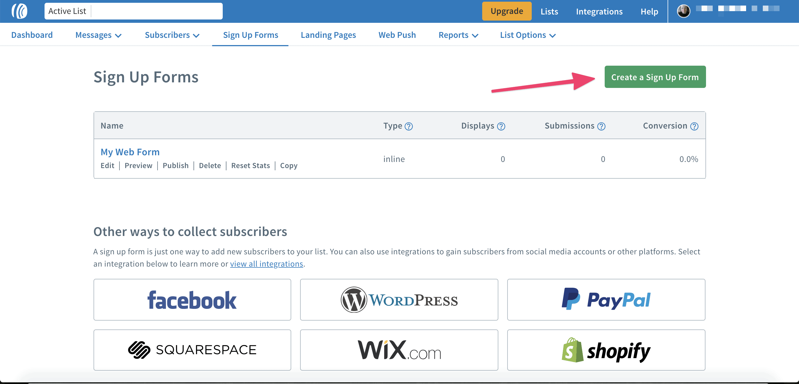Expand the Reports dropdown menu
The image size is (799, 384).
pos(459,35)
